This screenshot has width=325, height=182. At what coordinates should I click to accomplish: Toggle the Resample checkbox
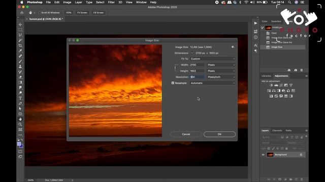(x=173, y=83)
